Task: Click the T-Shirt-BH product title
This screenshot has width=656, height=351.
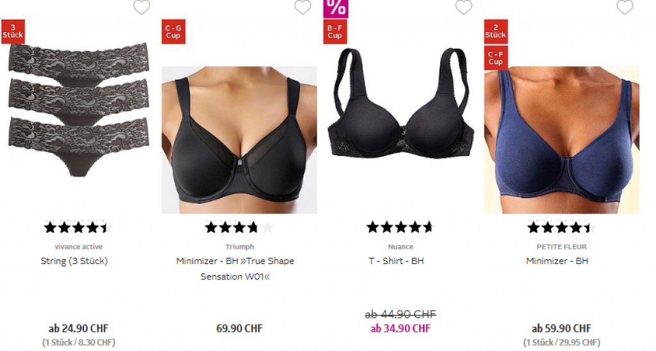Action: point(396,261)
